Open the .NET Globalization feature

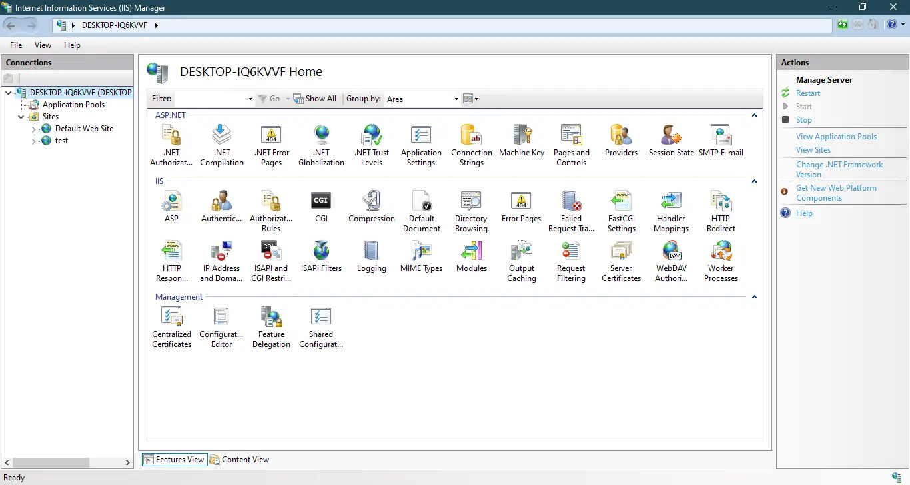[322, 145]
